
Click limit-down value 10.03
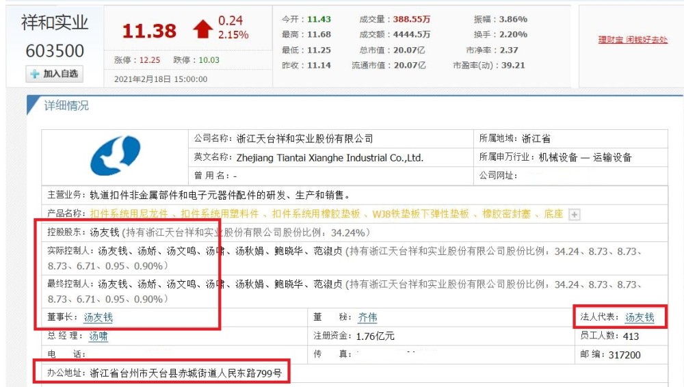click(x=209, y=60)
